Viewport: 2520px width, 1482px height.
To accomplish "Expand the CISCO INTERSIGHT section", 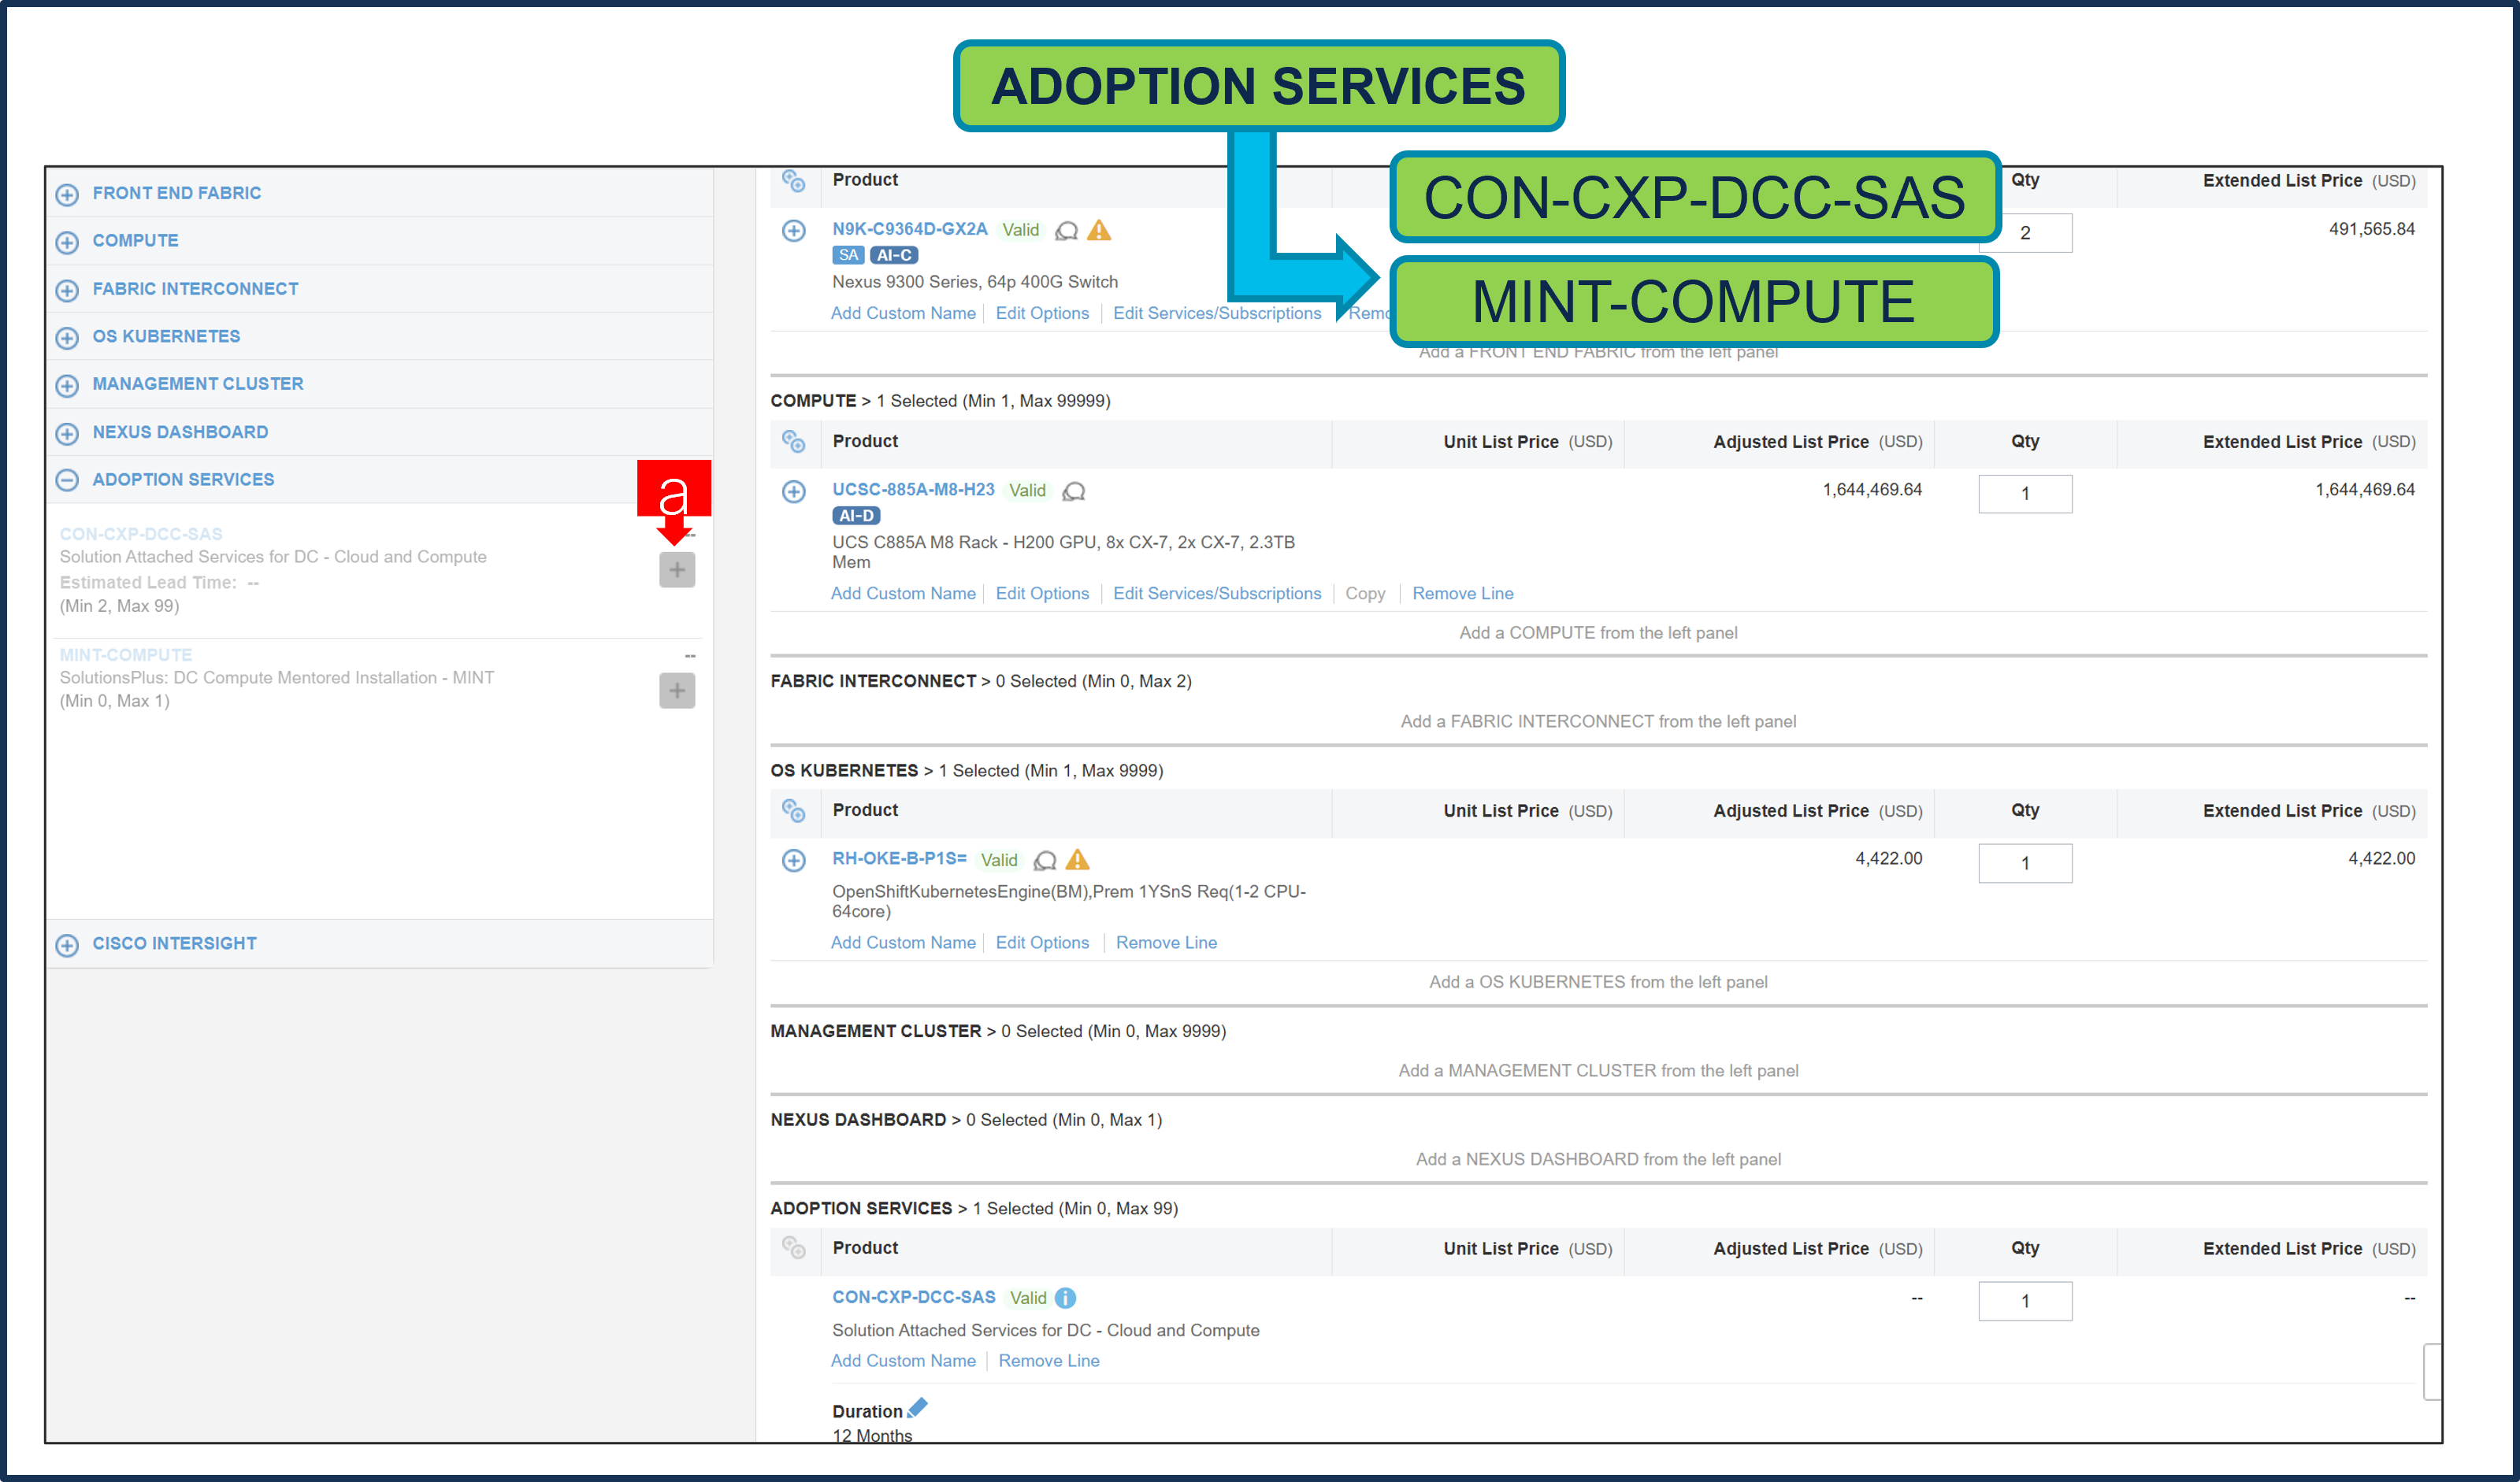I will pyautogui.click(x=66, y=944).
